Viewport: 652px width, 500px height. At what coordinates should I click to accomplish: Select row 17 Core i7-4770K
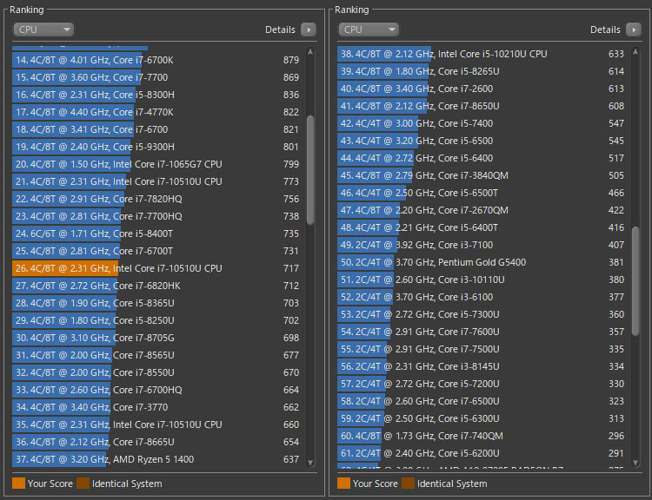coord(157,112)
